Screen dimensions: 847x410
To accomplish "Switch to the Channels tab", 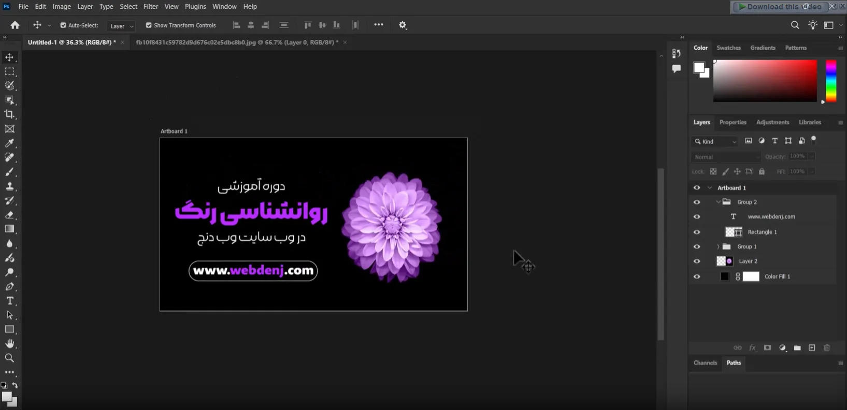I will point(705,363).
